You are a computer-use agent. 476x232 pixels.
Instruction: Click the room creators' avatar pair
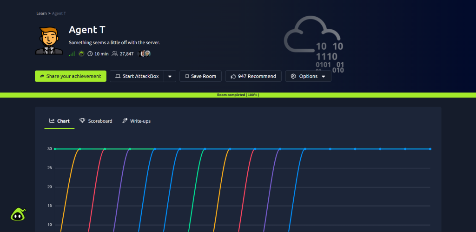145,54
